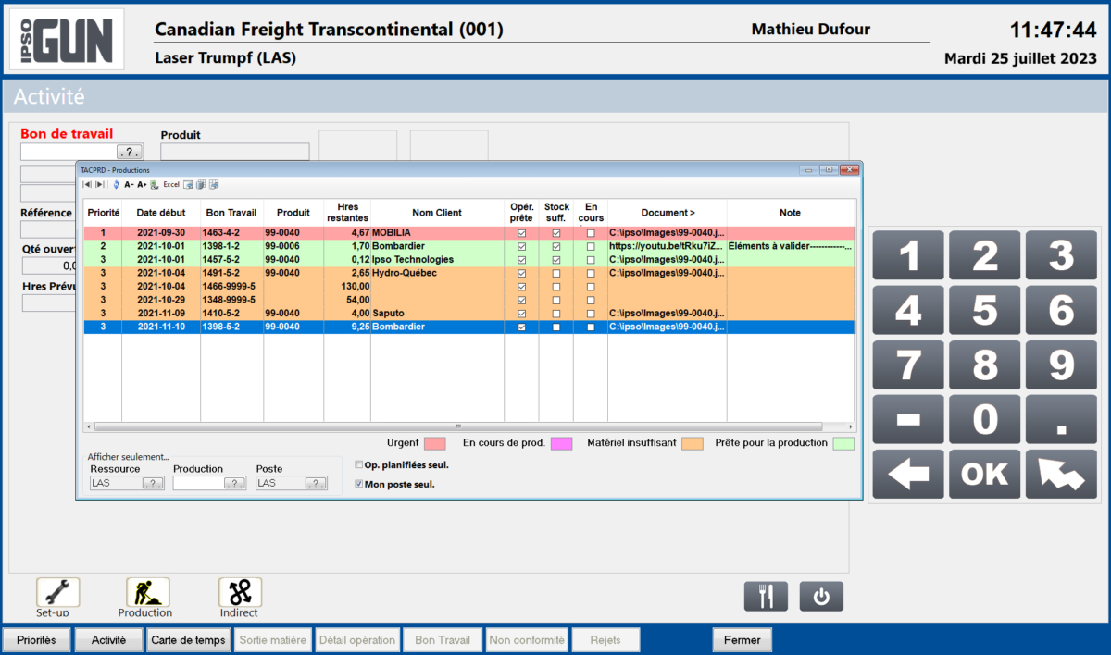Switch to the Priorités tab
The height and width of the screenshot is (655, 1111).
(36, 640)
